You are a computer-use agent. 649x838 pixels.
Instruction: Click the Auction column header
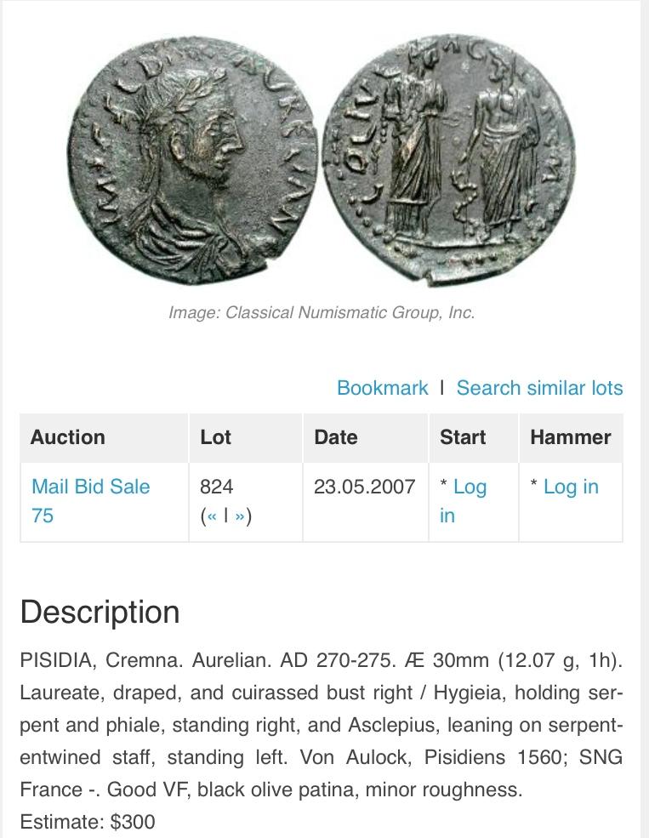click(68, 437)
